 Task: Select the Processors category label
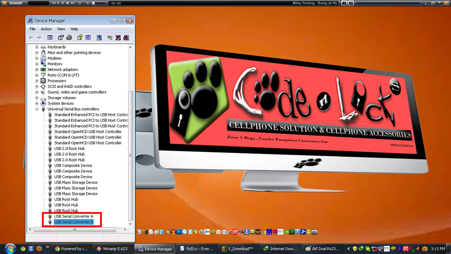point(57,81)
